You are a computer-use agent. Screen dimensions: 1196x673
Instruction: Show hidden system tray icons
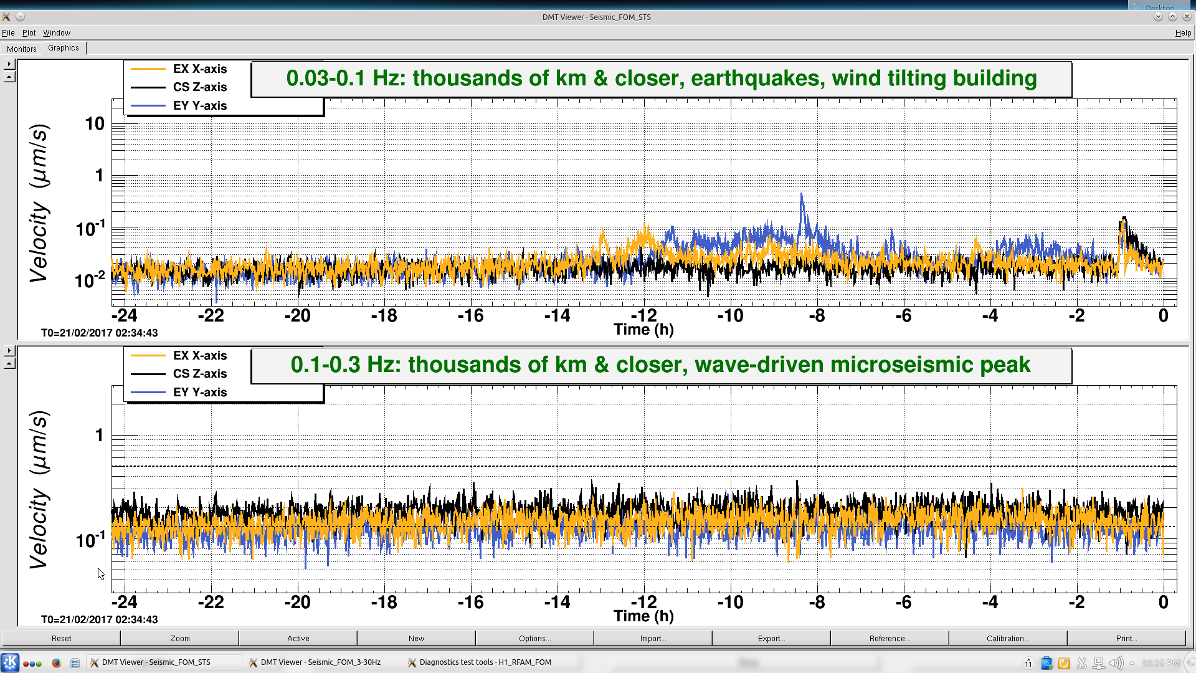click(1132, 663)
